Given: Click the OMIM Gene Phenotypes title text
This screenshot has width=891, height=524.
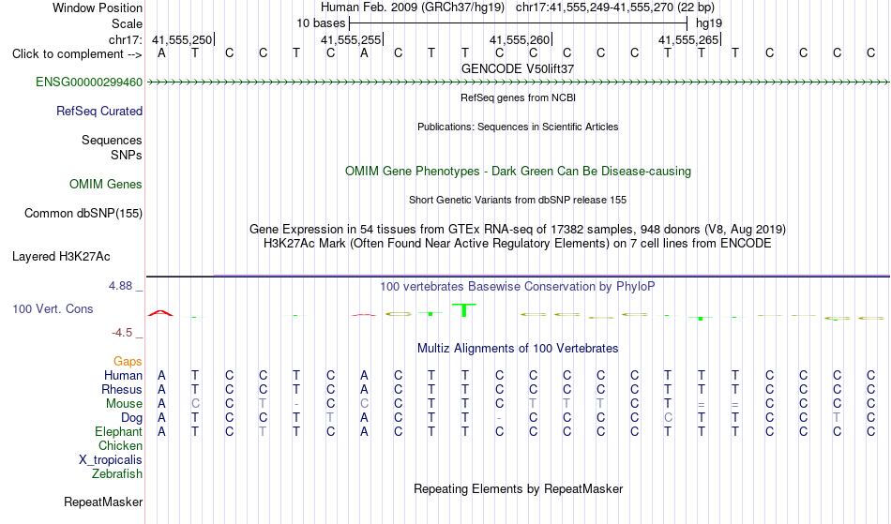Looking at the screenshot, I should click(518, 172).
